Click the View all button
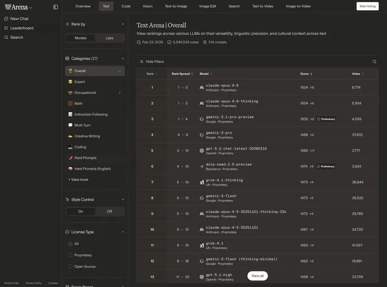Viewport: 387px width, 287px height. [257, 276]
